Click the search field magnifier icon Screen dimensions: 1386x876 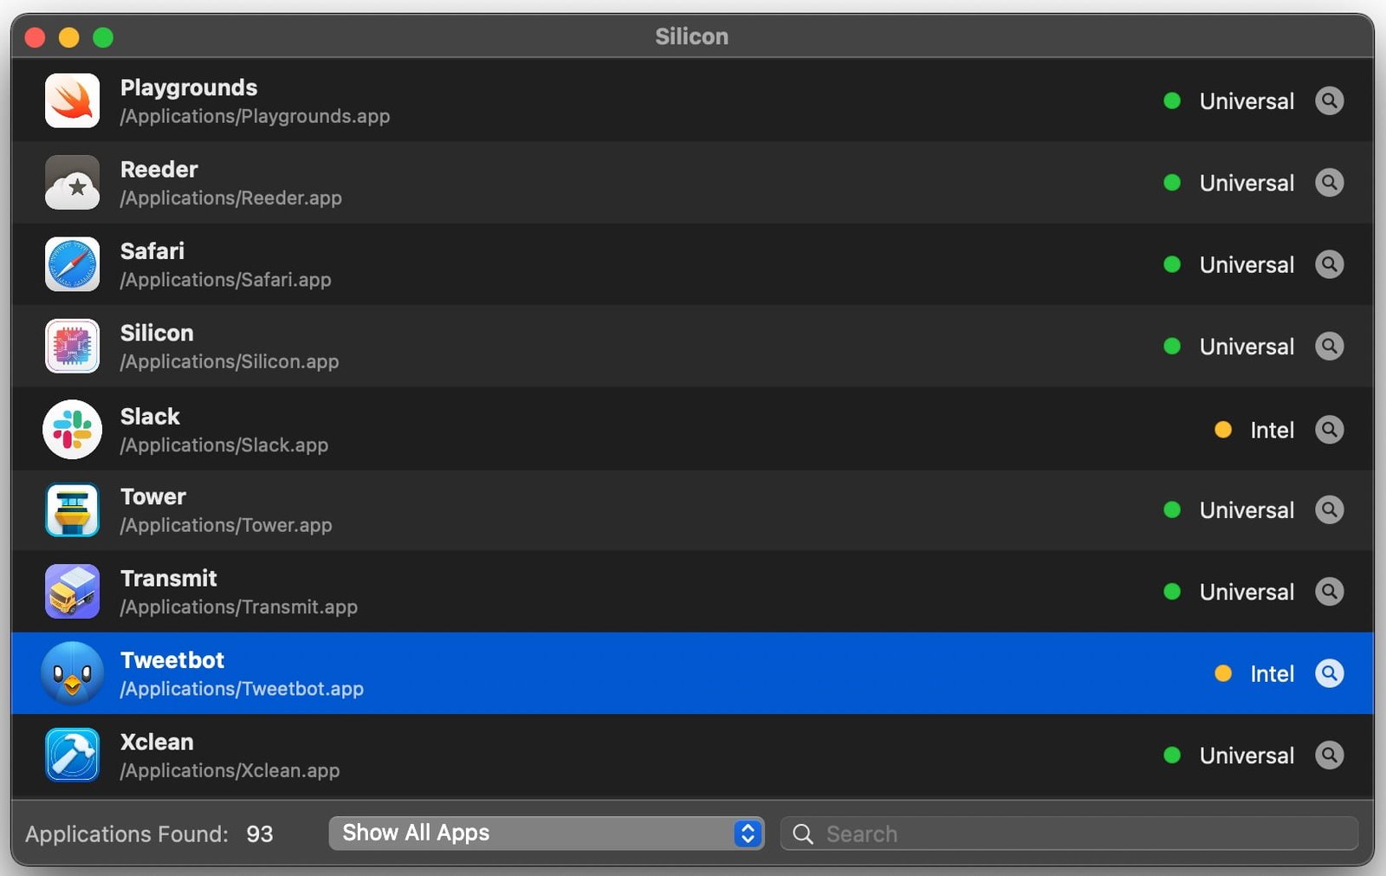pyautogui.click(x=803, y=834)
